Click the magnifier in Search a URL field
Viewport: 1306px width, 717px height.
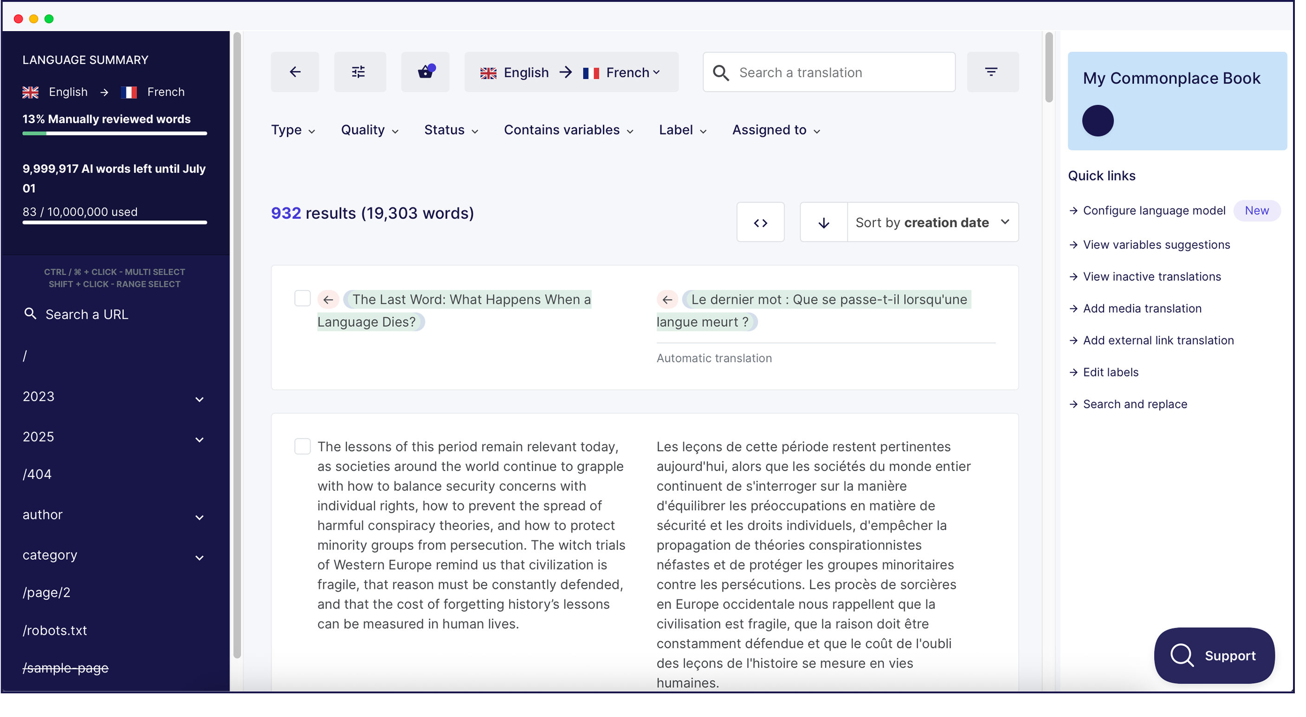tap(30, 313)
